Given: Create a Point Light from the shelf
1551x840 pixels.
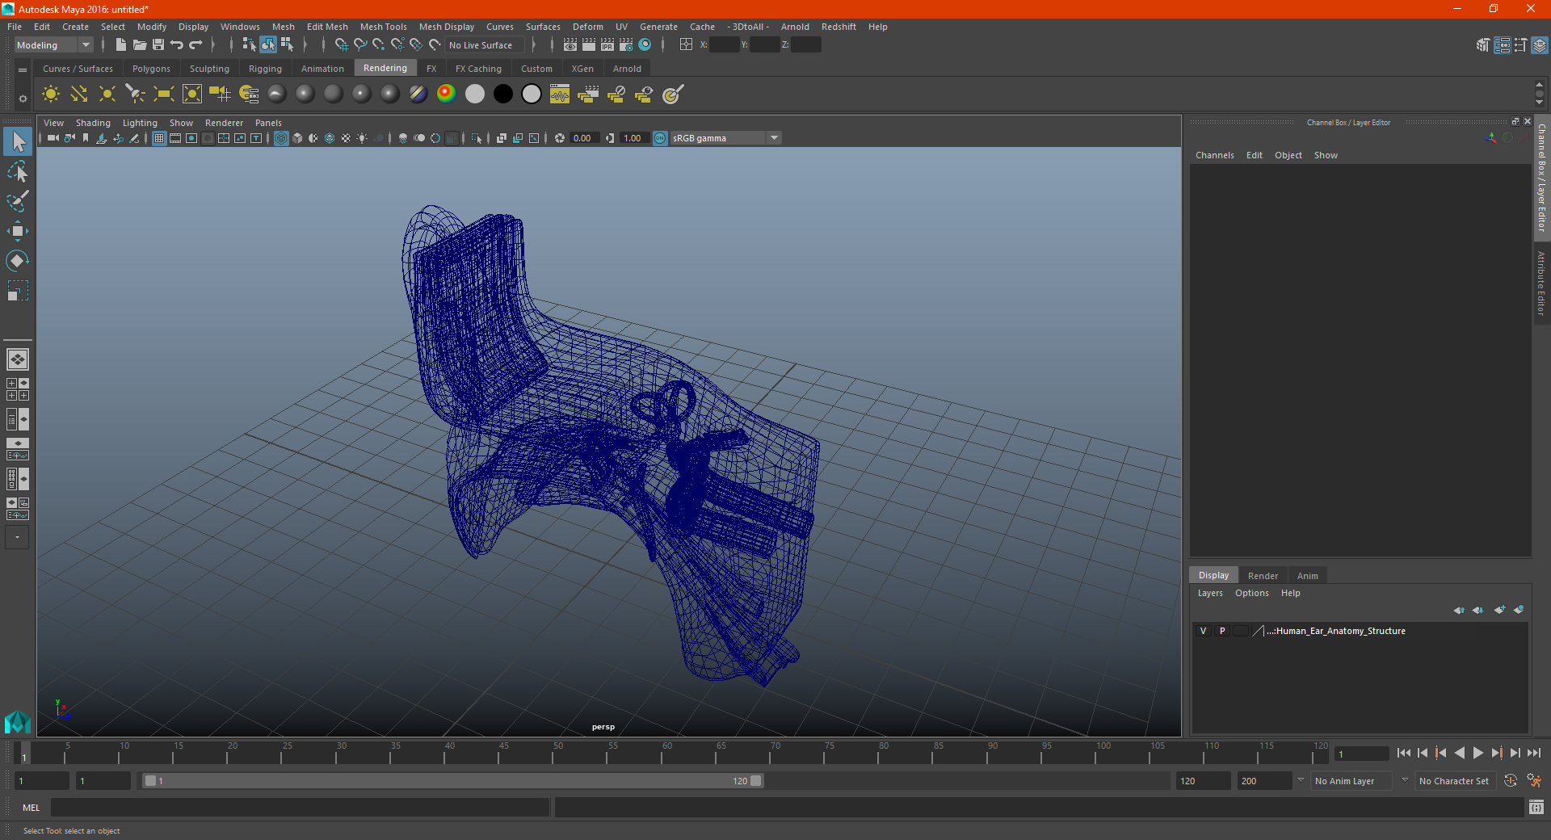Looking at the screenshot, I should [x=107, y=94].
